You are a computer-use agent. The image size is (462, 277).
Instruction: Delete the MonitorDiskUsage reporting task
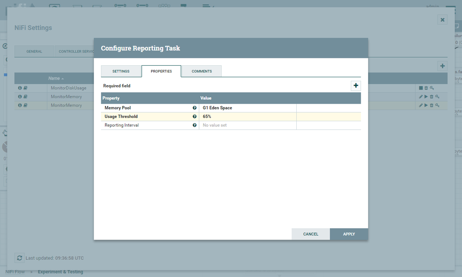[x=426, y=88]
